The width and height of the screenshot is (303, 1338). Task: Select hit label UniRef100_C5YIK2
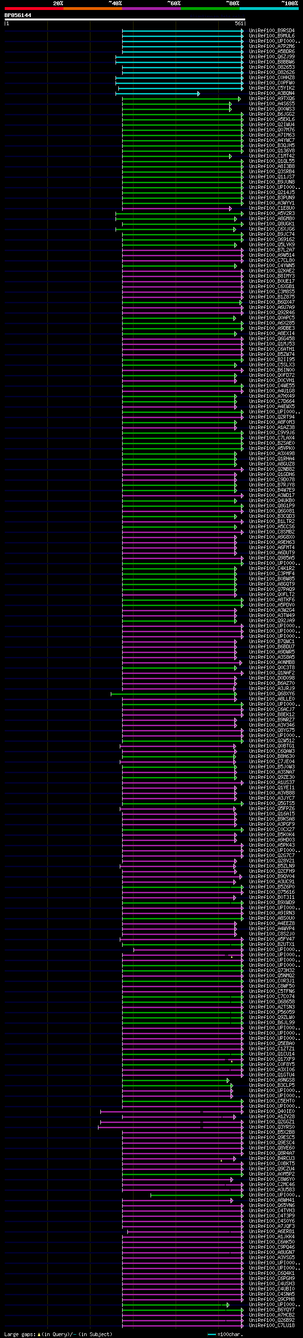[x=272, y=88]
